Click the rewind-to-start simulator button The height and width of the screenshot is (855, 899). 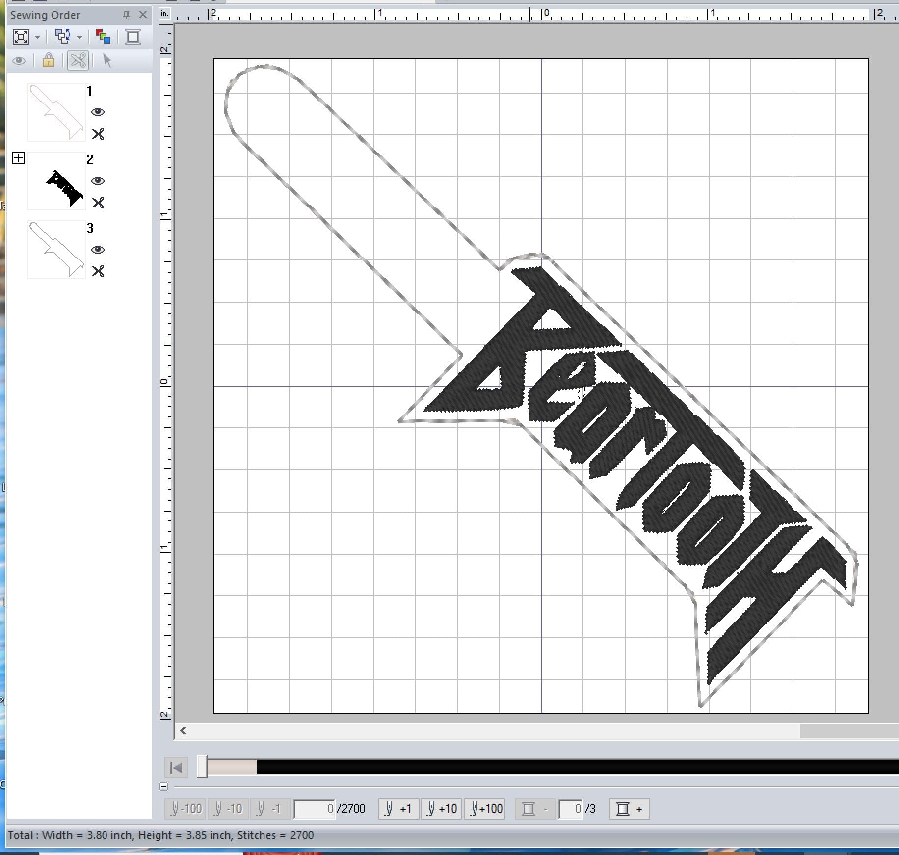pos(176,768)
